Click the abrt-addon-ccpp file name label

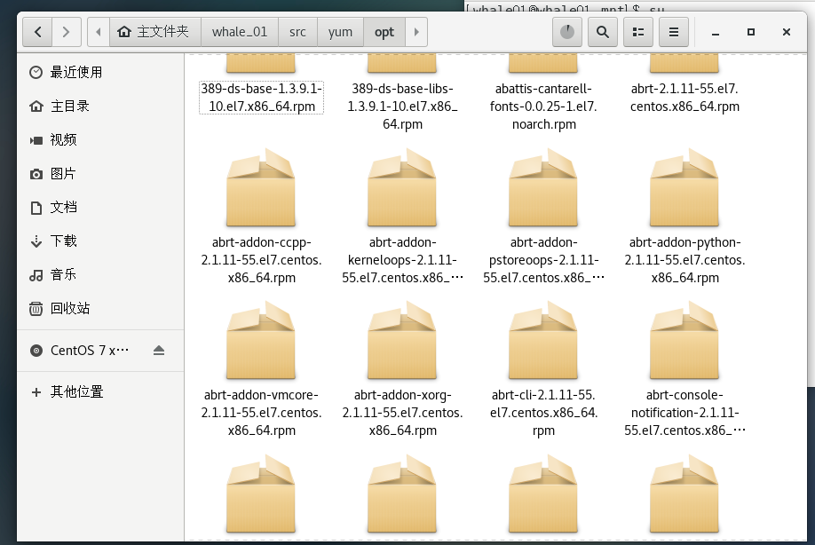(261, 260)
